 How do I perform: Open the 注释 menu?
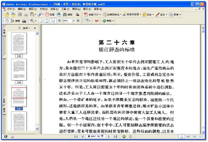[54, 9]
